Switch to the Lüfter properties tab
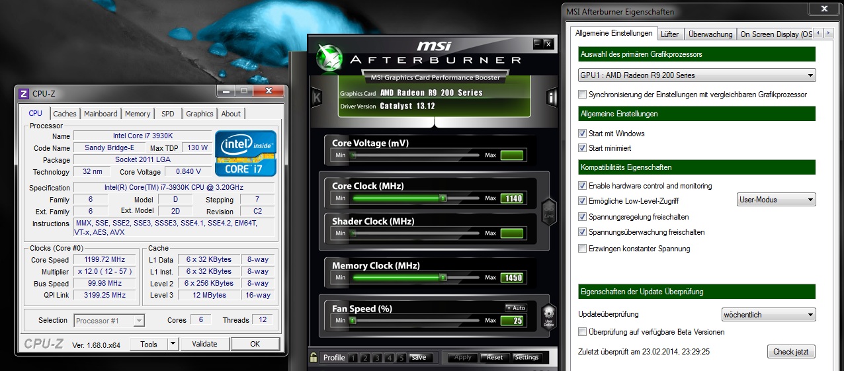Image resolution: width=844 pixels, height=371 pixels. (670, 34)
